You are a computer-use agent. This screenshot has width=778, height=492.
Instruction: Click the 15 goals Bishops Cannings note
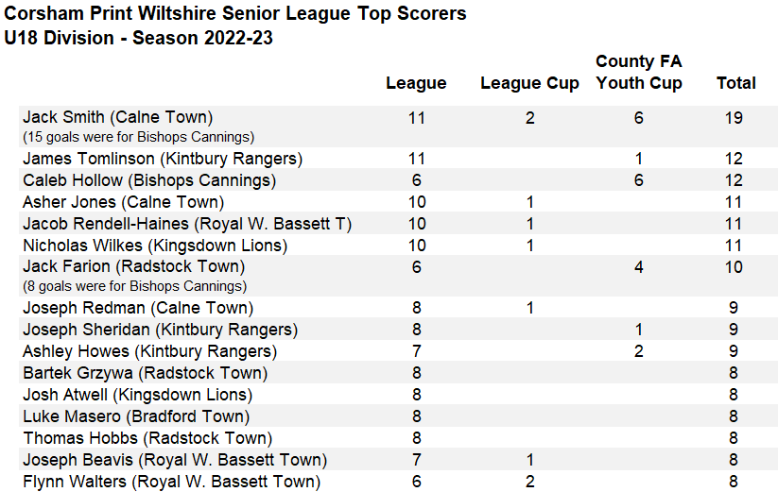point(138,137)
